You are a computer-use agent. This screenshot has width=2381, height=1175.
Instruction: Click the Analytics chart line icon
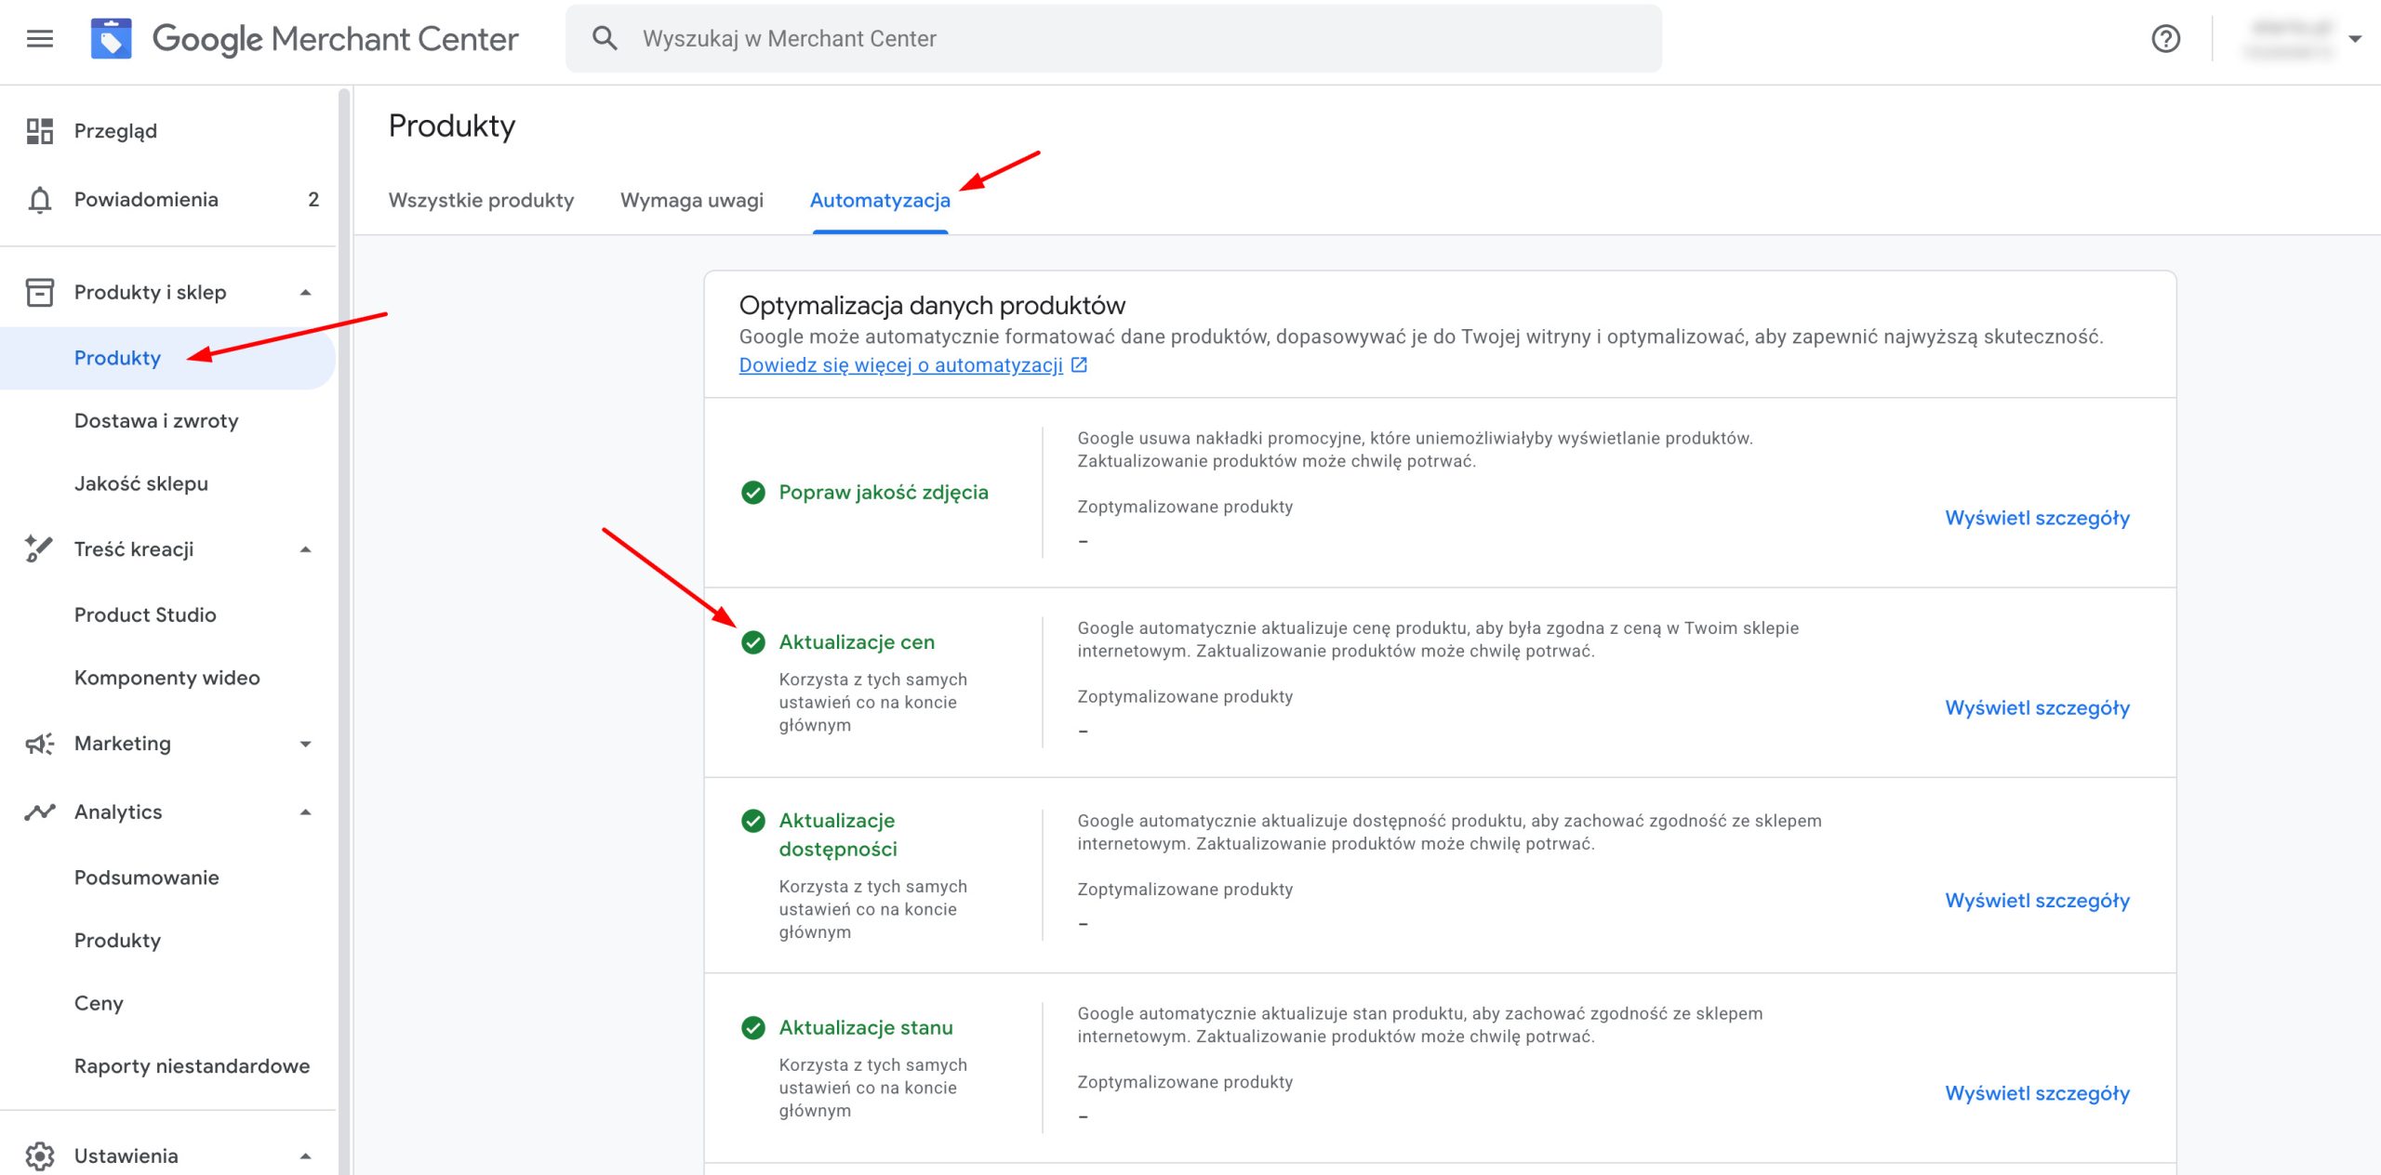[x=40, y=812]
